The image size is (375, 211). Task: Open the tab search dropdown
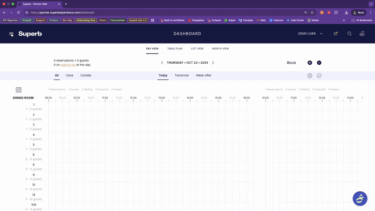click(x=371, y=4)
